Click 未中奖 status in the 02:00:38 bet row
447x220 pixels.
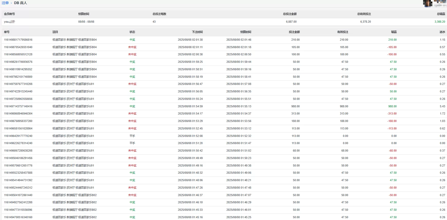[132, 54]
